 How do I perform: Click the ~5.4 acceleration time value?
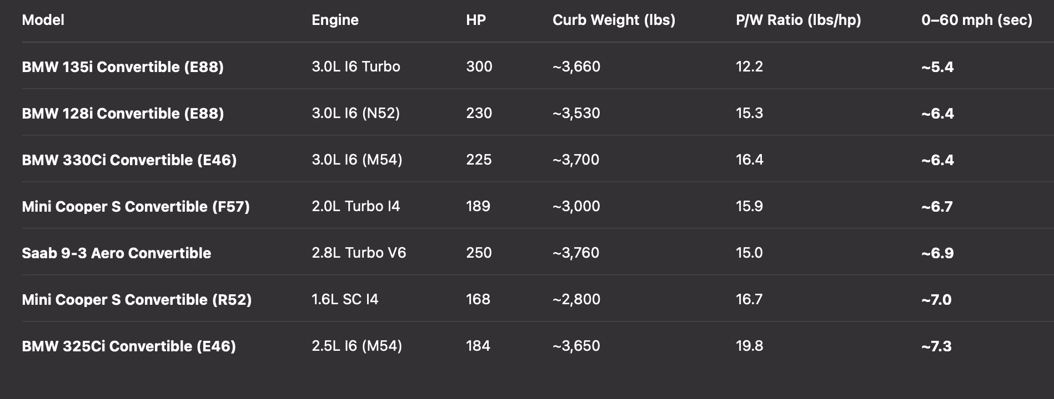(x=937, y=66)
